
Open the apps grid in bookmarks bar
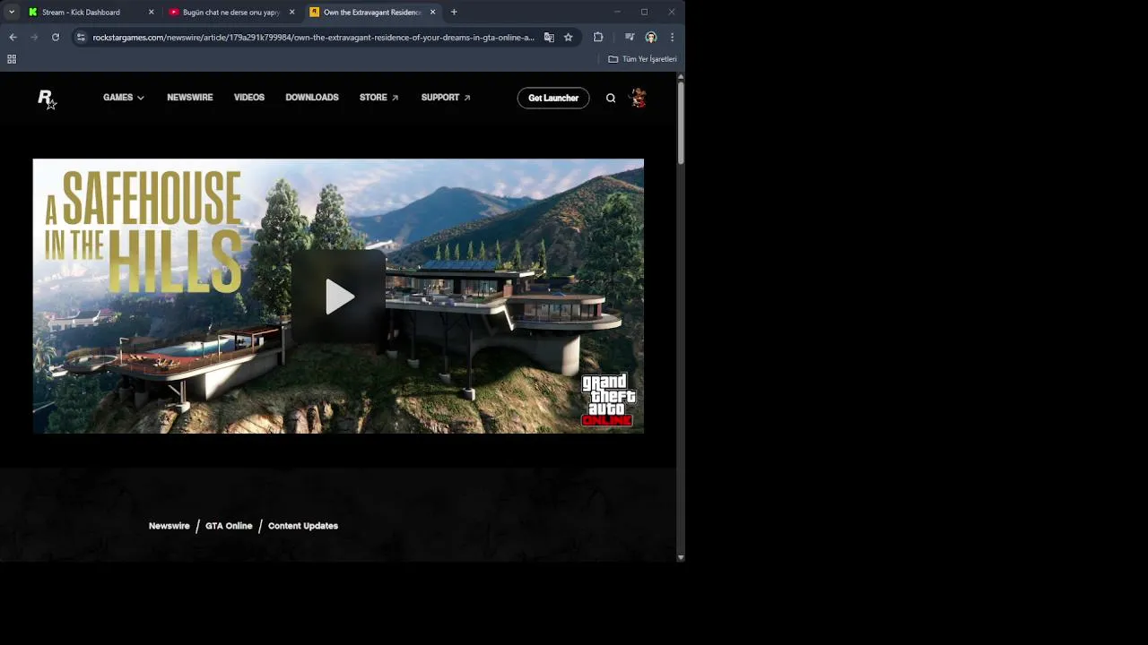[12, 59]
